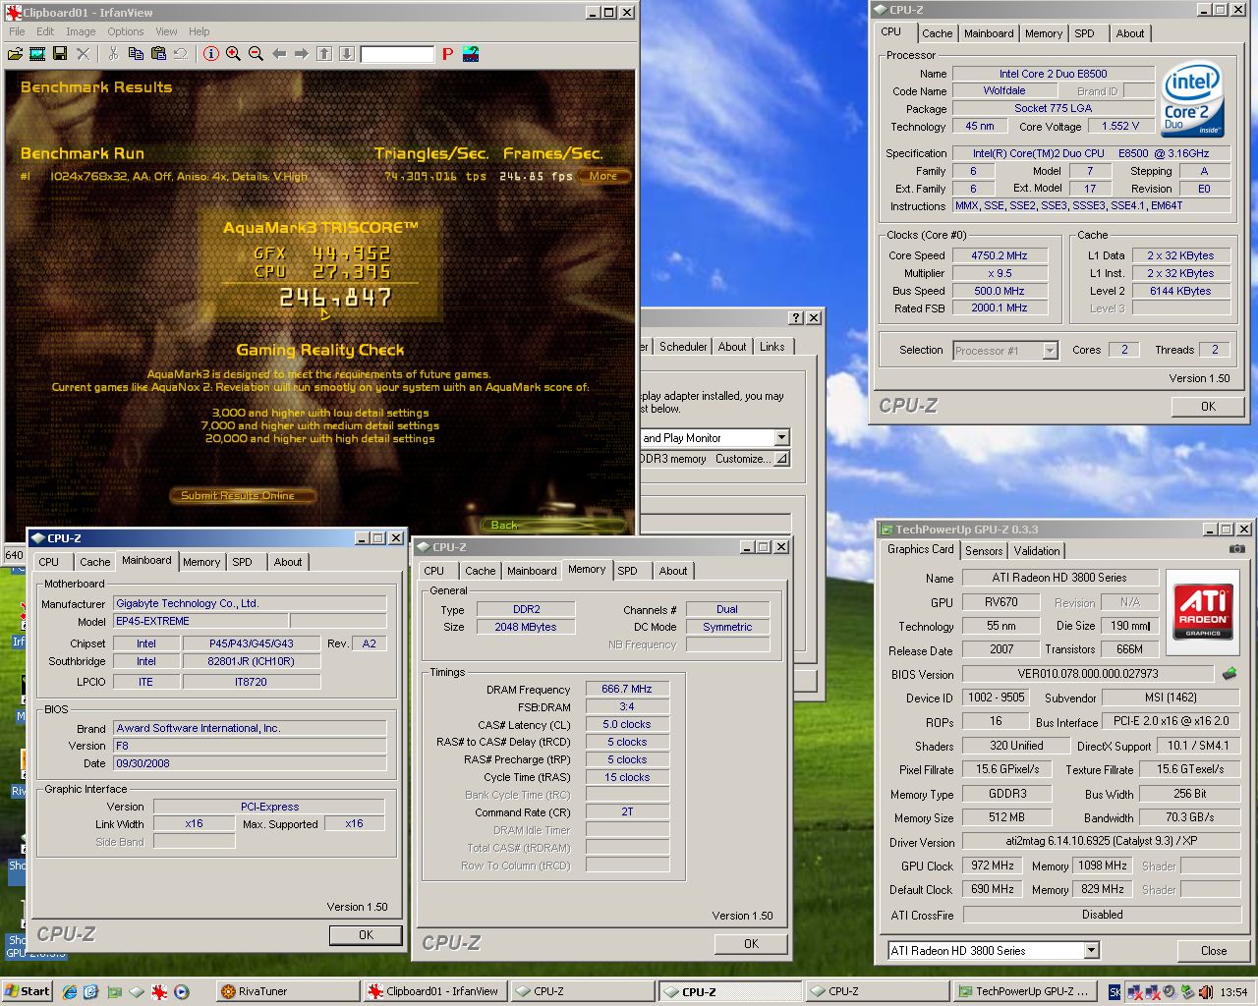Click the right arrow Next image icon
The height and width of the screenshot is (1006, 1258).
pyautogui.click(x=301, y=54)
